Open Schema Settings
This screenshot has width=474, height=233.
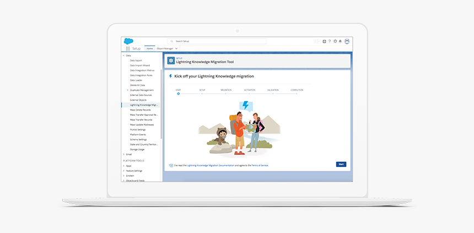click(138, 140)
